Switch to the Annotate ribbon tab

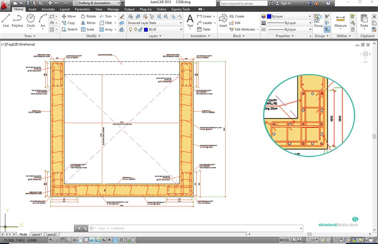click(48, 9)
